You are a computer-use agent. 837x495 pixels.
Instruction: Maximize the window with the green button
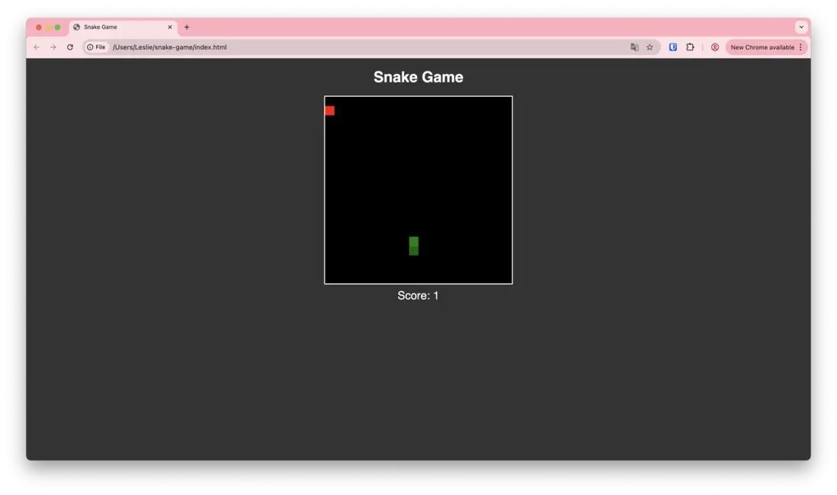(x=58, y=27)
